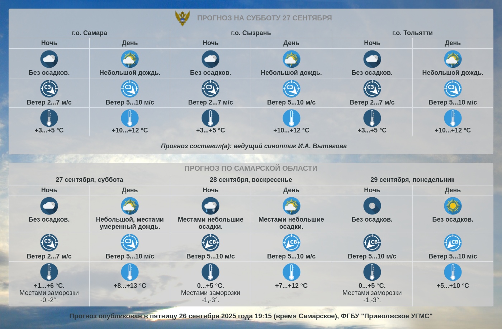502x329 pixels.
Task: Click region temperature '+7...+12 °C'
Action: [291, 286]
